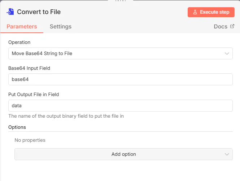Open the Operation dropdown showing Move Base64 String

pos(115,53)
